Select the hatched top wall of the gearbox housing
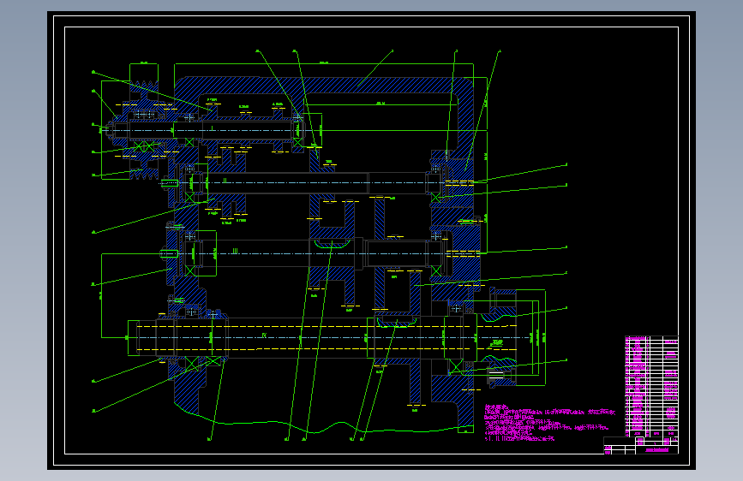Viewport: 743px width, 481px height. click(x=322, y=84)
